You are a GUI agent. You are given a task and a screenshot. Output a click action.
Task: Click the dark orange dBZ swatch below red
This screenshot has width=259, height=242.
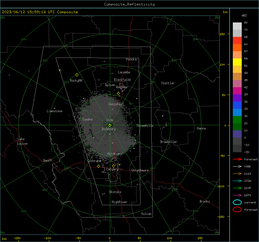237,47
